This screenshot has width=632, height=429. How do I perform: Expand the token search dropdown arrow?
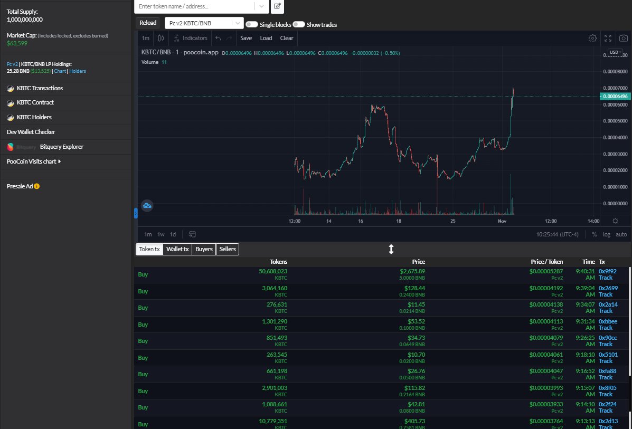(x=261, y=6)
